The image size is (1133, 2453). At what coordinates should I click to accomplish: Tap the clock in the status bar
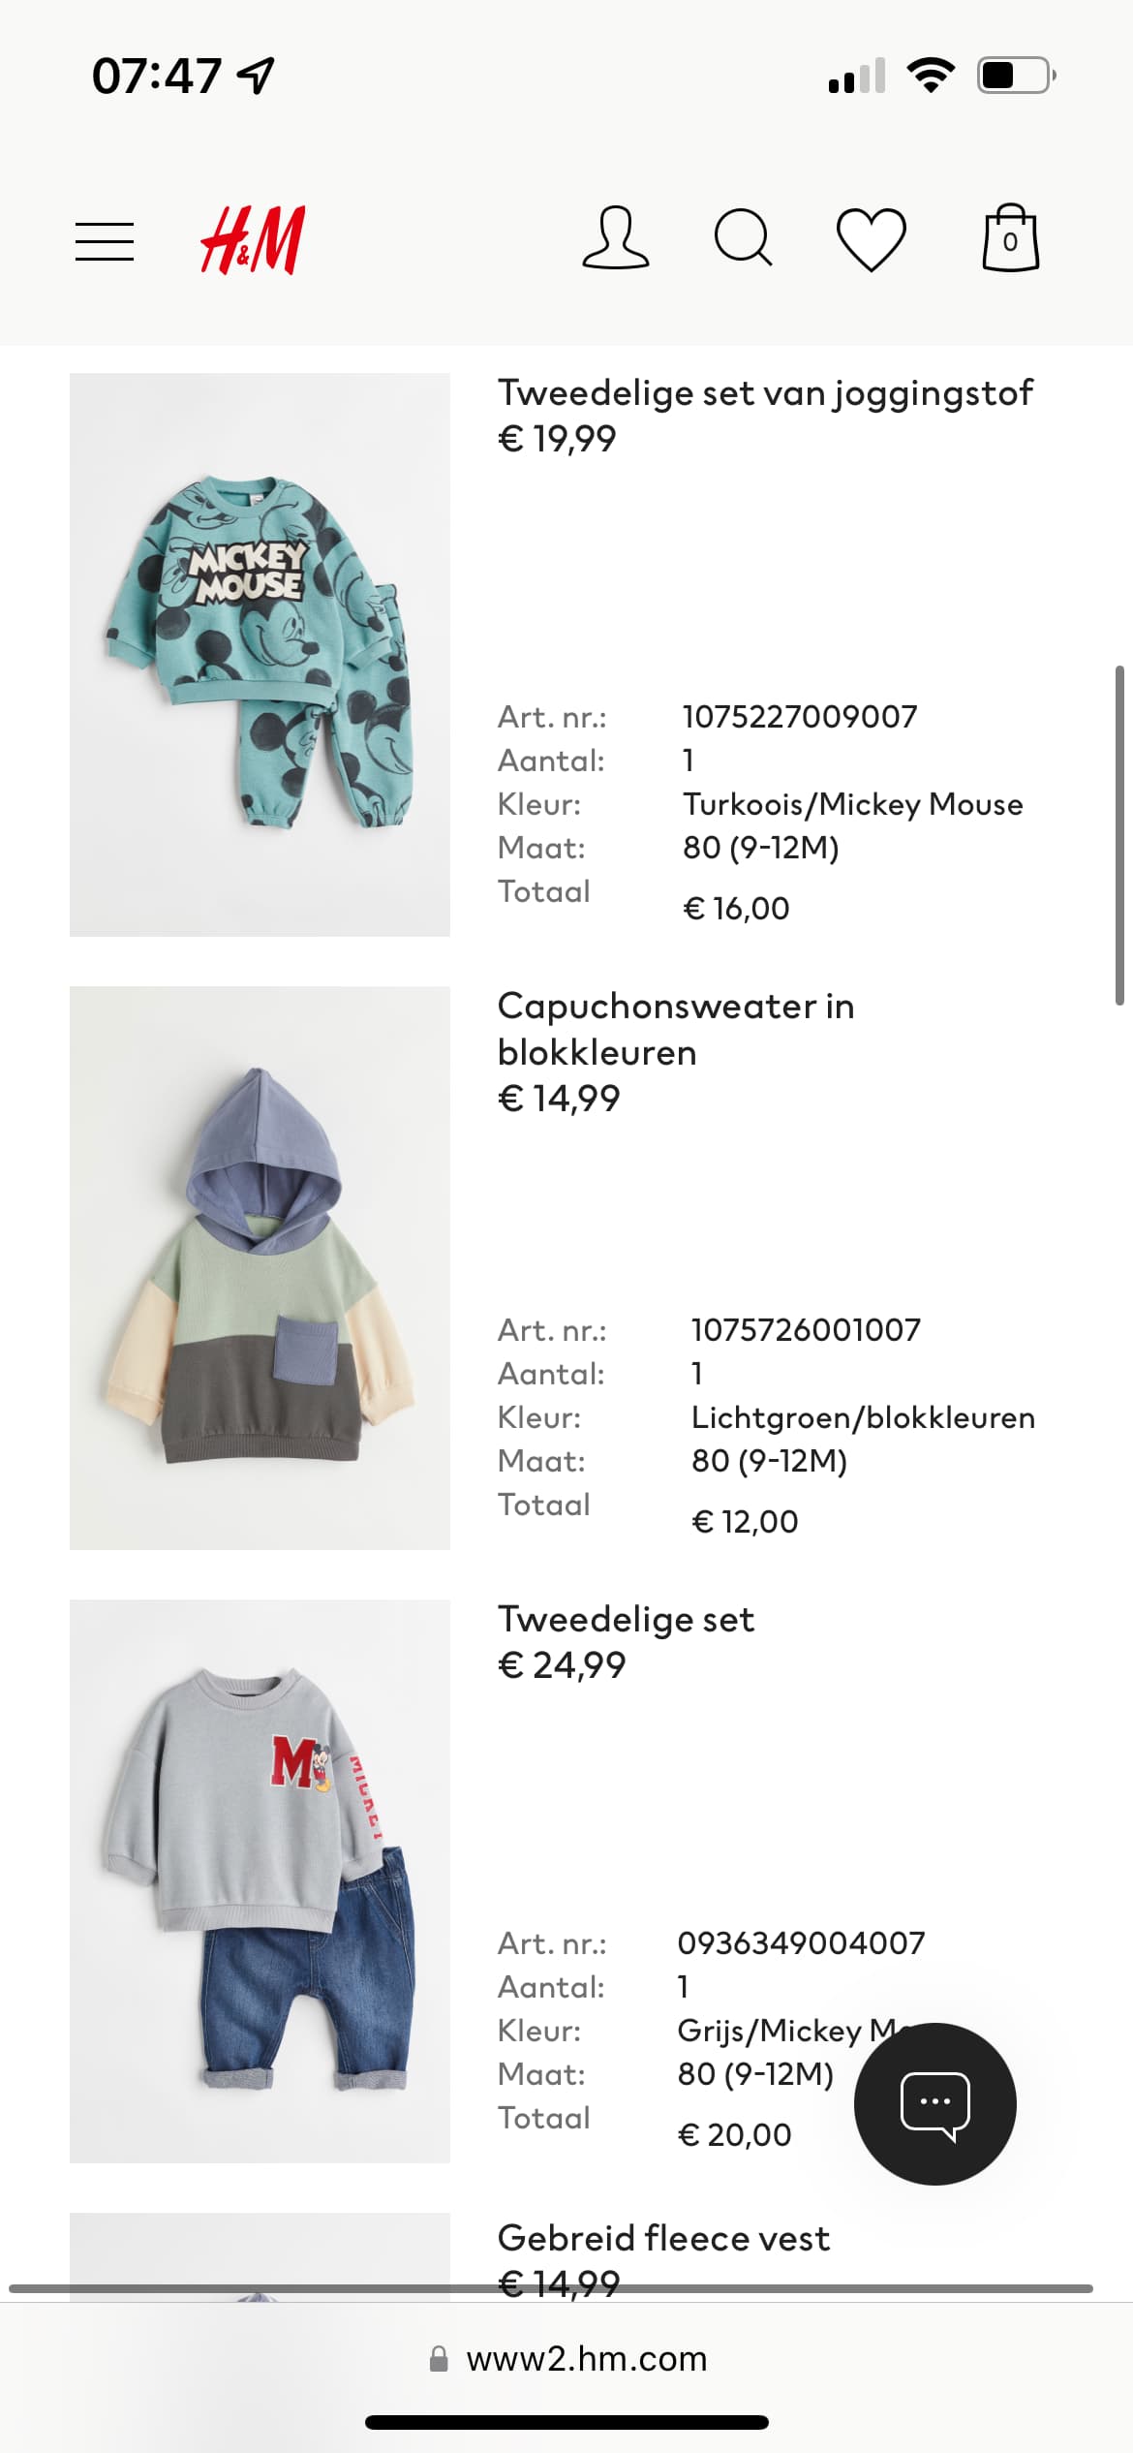(157, 76)
